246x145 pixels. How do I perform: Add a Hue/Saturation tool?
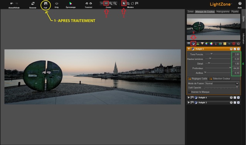coord(207,44)
